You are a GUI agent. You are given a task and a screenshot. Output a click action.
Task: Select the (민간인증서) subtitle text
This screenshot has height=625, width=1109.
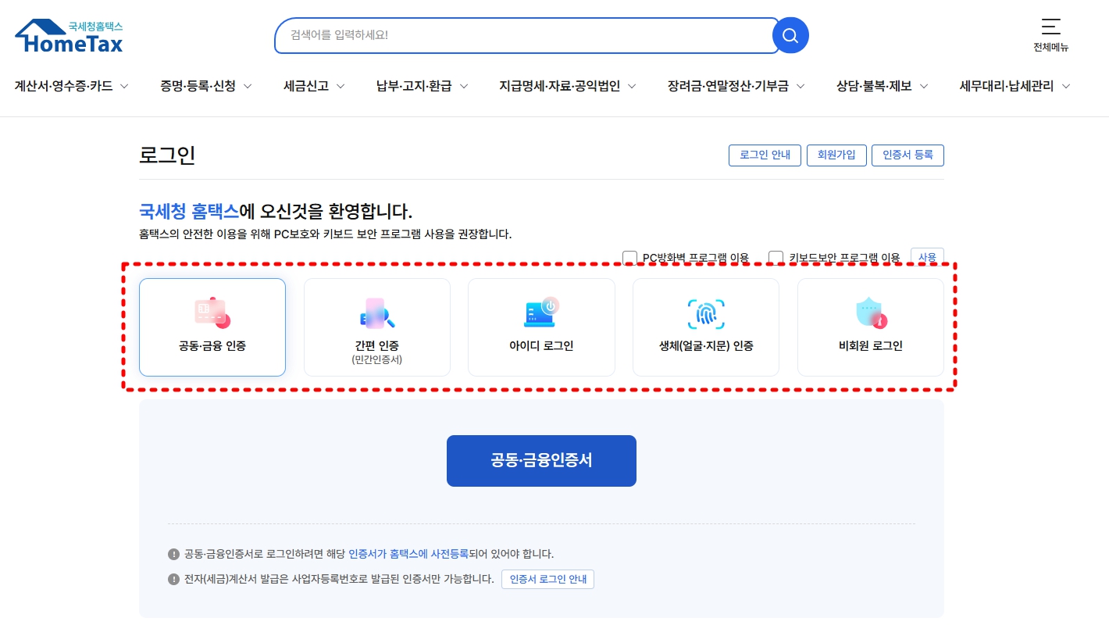pyautogui.click(x=377, y=360)
